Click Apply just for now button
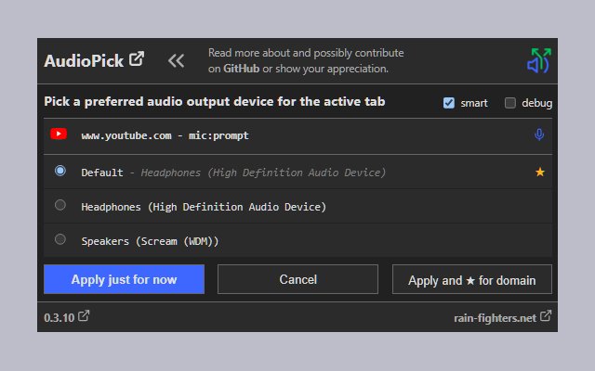The width and height of the screenshot is (595, 371). pos(124,279)
